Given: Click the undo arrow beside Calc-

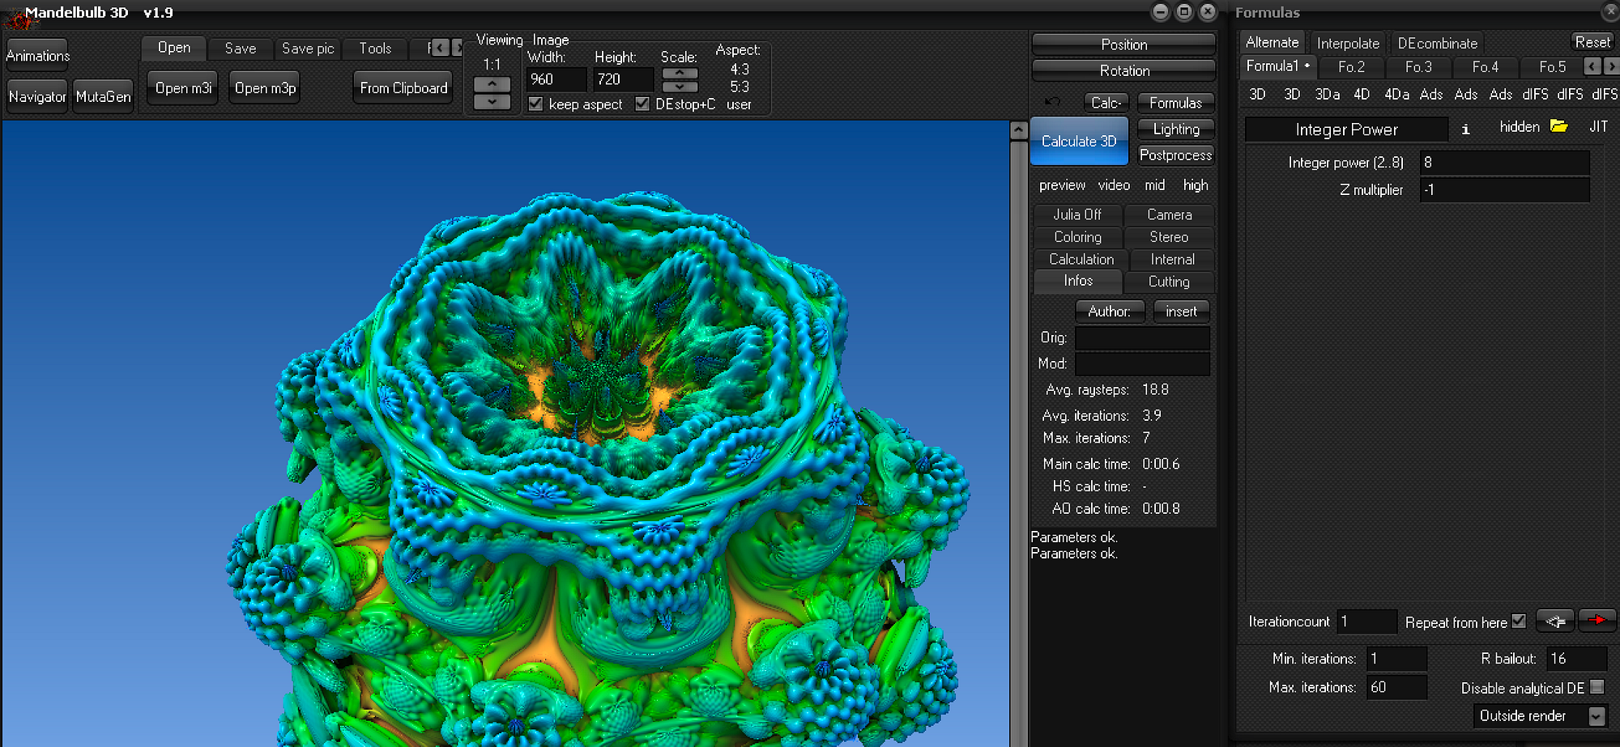Looking at the screenshot, I should [1051, 103].
